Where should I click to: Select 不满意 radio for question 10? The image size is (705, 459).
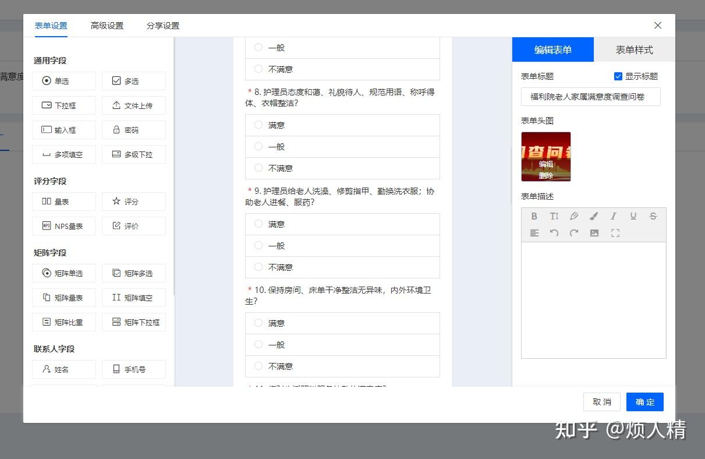258,366
